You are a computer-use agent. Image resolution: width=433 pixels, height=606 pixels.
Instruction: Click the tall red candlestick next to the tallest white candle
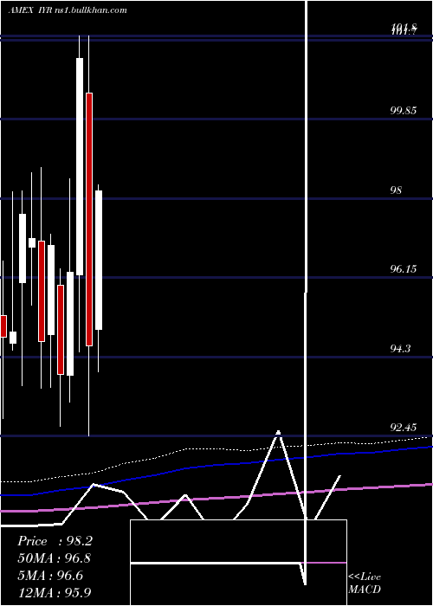(x=89, y=219)
